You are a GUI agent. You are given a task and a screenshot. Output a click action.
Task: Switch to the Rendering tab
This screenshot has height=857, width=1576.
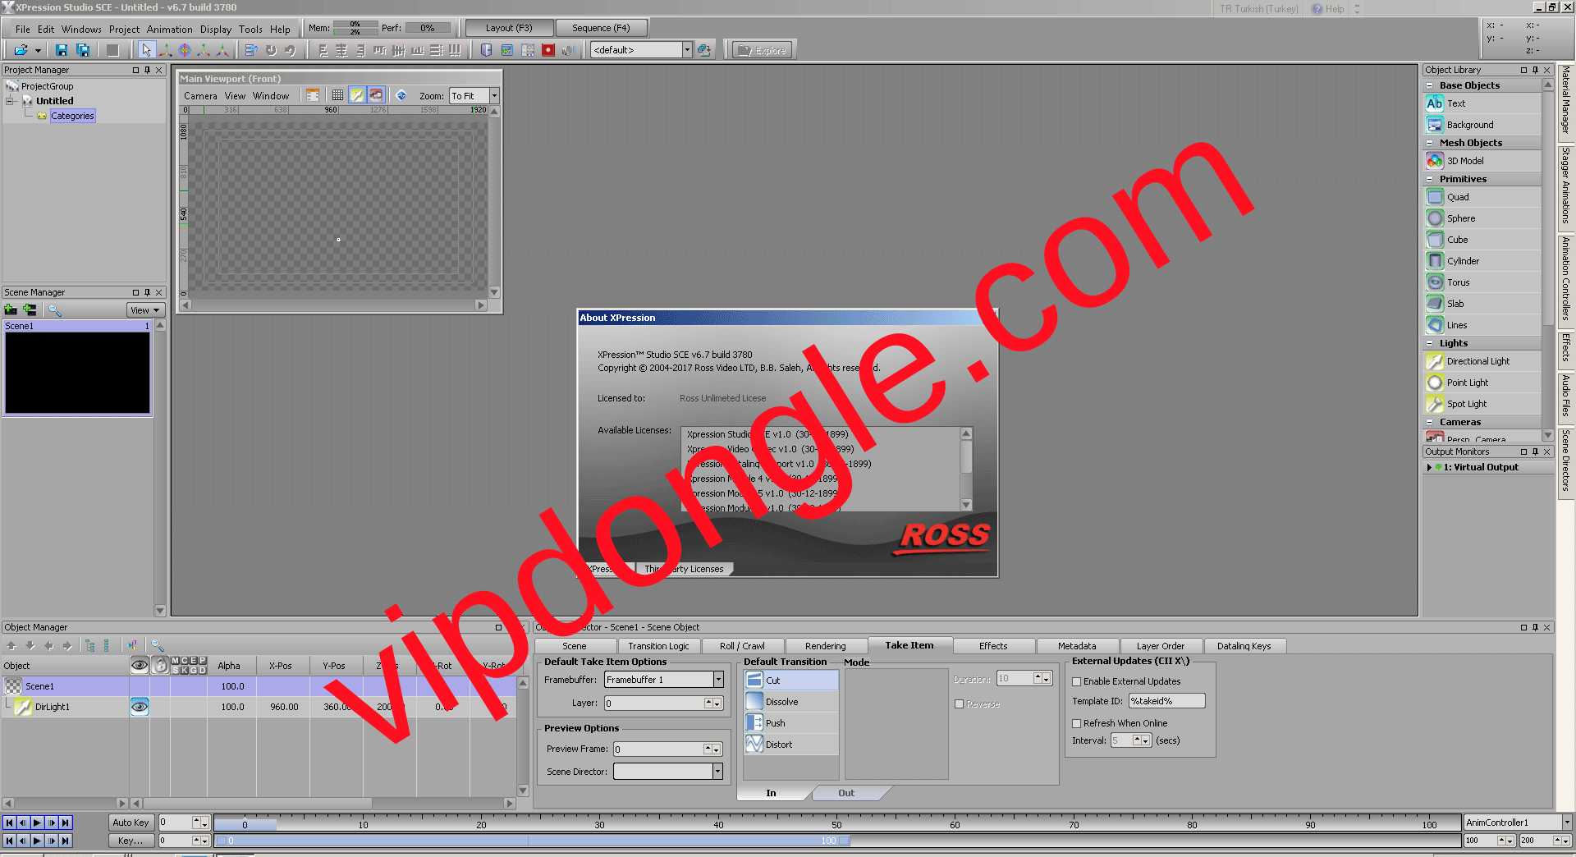pyautogui.click(x=825, y=646)
